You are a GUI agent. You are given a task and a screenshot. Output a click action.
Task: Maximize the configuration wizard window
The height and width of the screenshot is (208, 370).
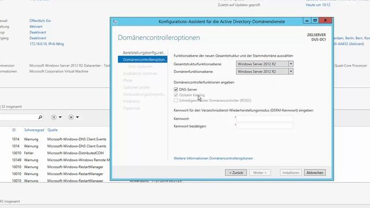(314, 21)
